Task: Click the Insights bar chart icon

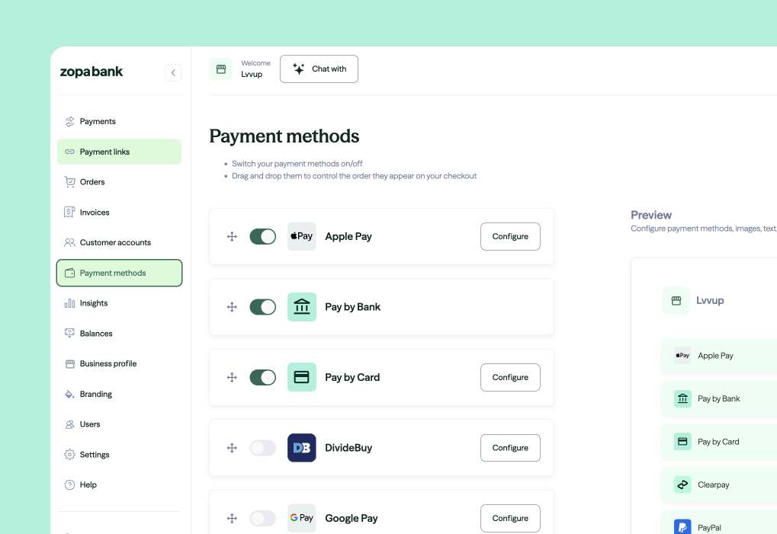Action: (x=70, y=303)
